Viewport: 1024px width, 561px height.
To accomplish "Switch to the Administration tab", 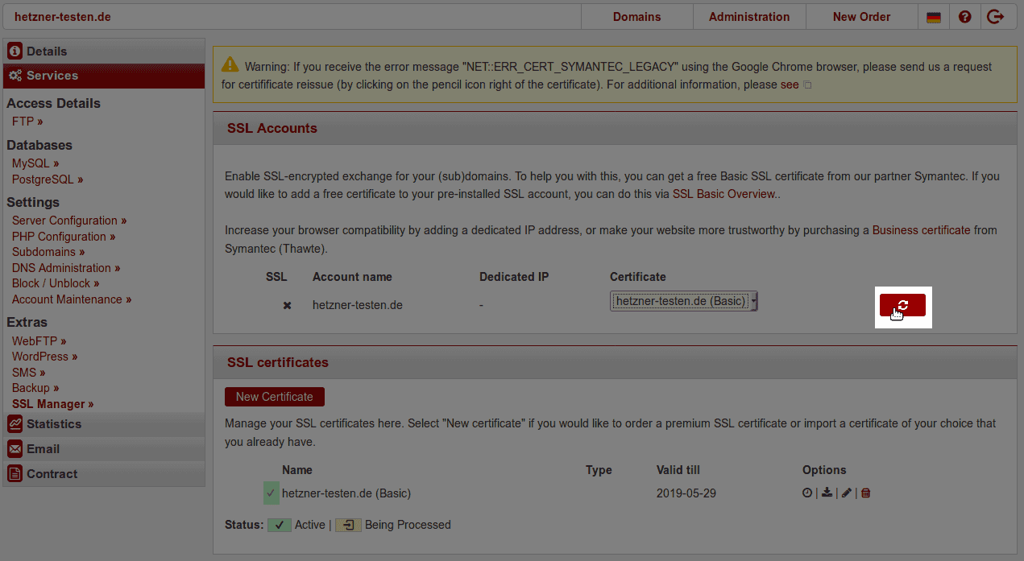I will [x=748, y=16].
